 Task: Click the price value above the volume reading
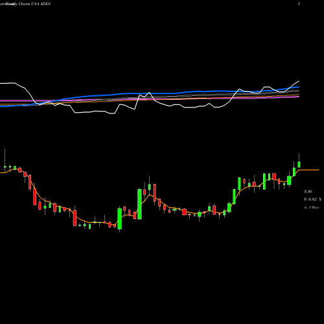[308, 192]
